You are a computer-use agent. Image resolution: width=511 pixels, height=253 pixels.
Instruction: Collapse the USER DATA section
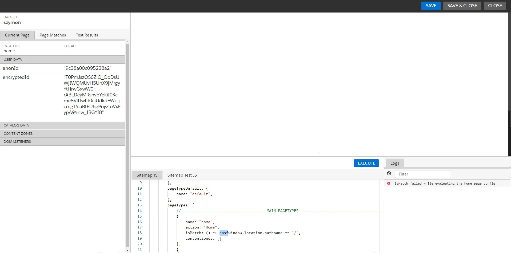pyautogui.click(x=63, y=60)
